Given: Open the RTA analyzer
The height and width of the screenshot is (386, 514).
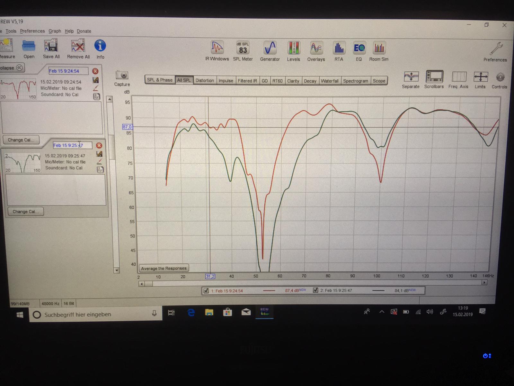Looking at the screenshot, I should pyautogui.click(x=339, y=48).
